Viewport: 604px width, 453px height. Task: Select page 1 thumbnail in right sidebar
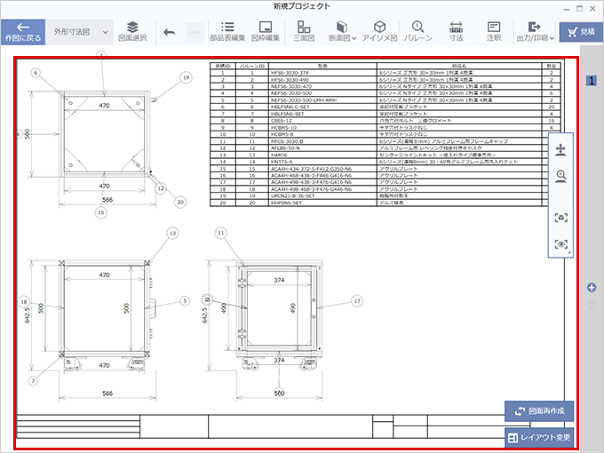[x=592, y=81]
